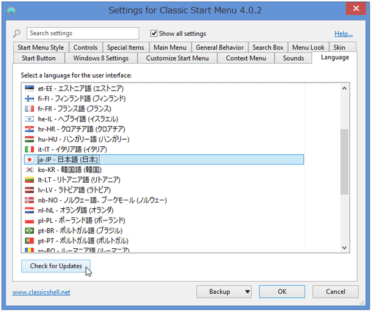Open the Backup dropdown arrow
372x312 pixels.
247,291
